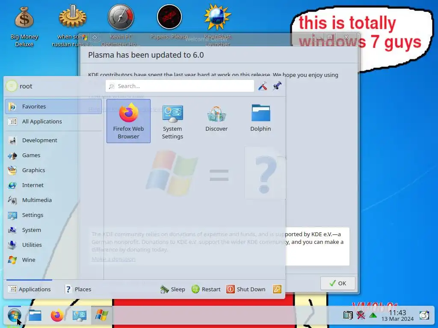Viewport: 438px width, 328px height.
Task: Open System Settings from the taskbar
Action: (79, 316)
